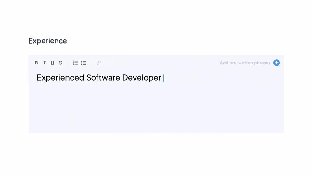Insert a bulleted list
Viewport: 312px width, 175px height.
(84, 63)
